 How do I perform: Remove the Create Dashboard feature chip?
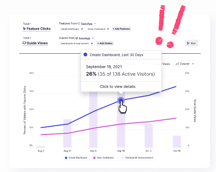pos(82,29)
